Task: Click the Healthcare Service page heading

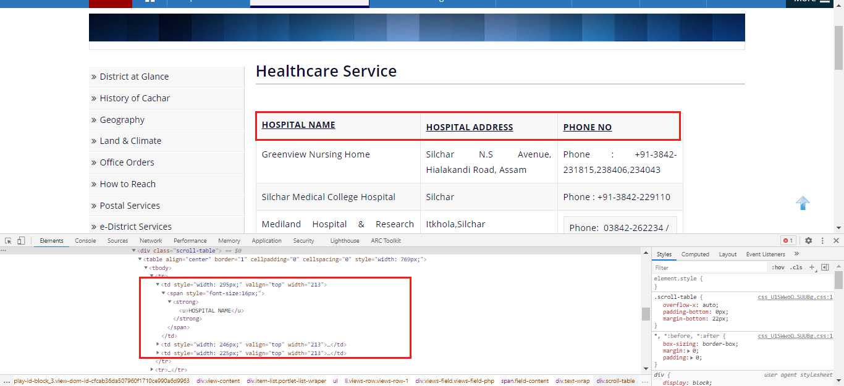Action: tap(326, 71)
